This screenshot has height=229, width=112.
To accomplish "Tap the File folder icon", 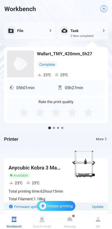I will [11, 31].
